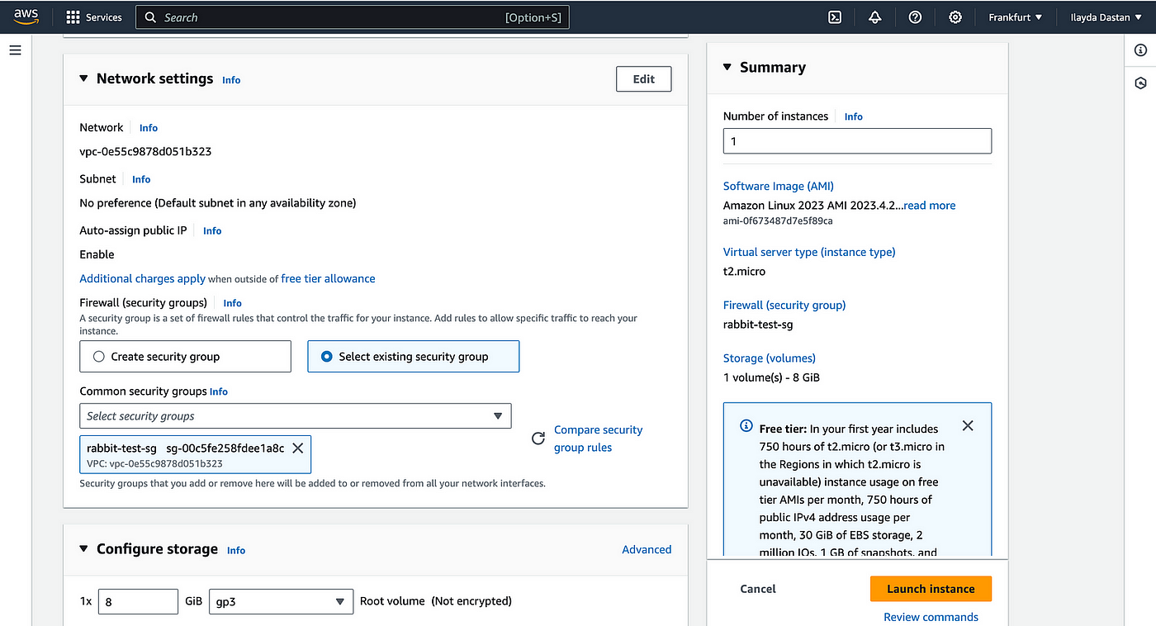This screenshot has height=626, width=1156.
Task: Open the notifications bell
Action: click(875, 17)
